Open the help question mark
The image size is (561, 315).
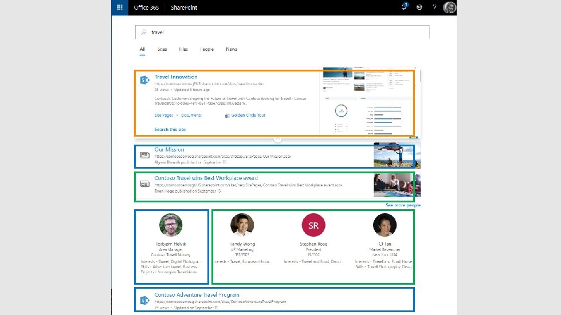tap(434, 7)
